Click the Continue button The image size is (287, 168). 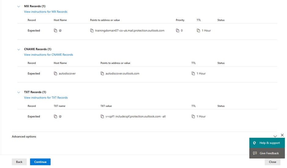40,162
